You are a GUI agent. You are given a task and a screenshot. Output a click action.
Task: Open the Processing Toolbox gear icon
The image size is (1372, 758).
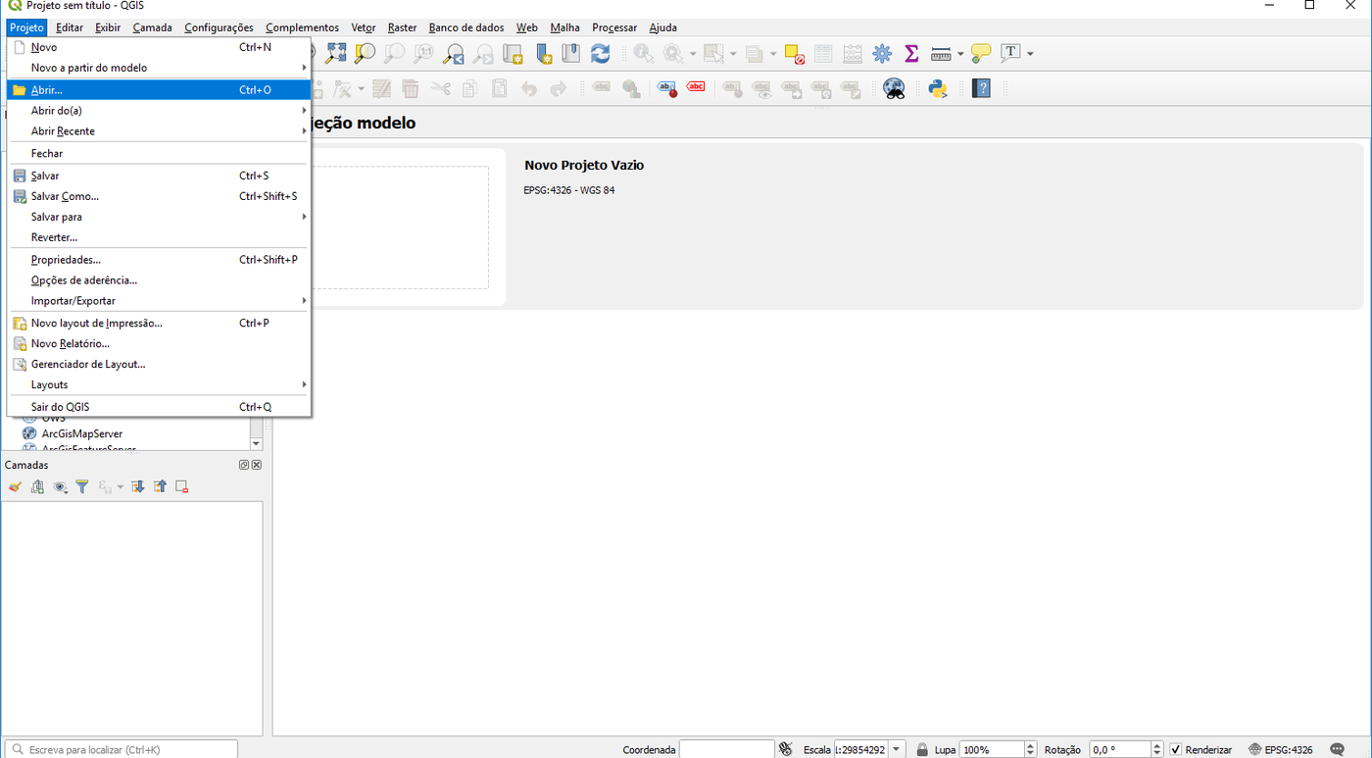coord(882,53)
